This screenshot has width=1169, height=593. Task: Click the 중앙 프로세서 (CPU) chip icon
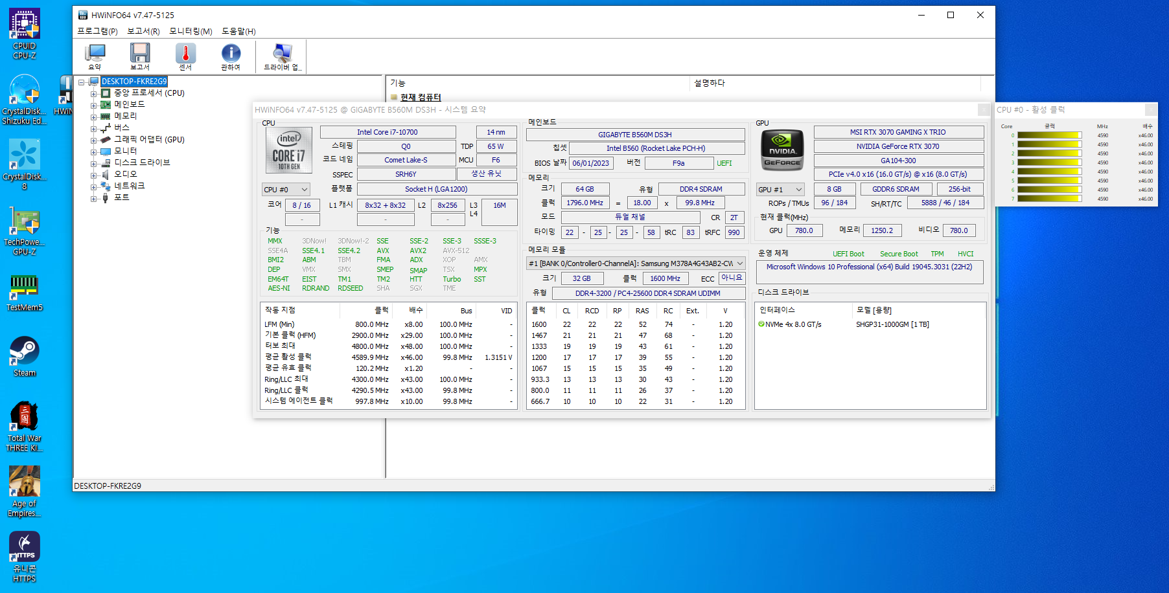(106, 93)
